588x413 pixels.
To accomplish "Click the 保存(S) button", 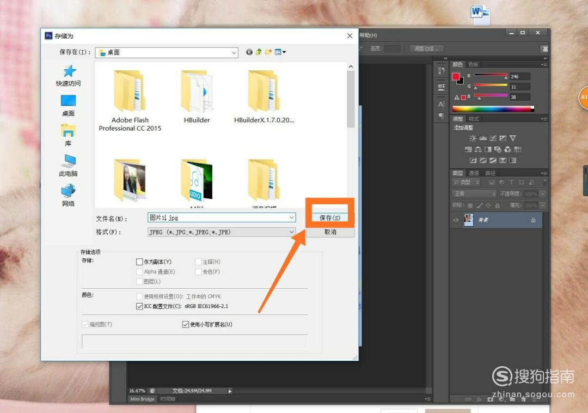I will (x=330, y=217).
